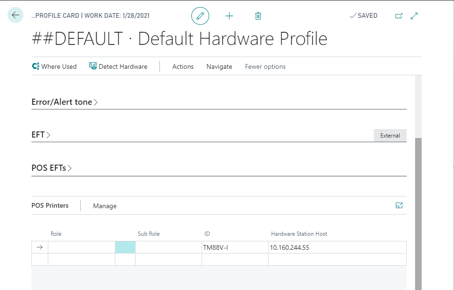Open the Actions menu
This screenshot has height=290, width=454.
tap(183, 66)
